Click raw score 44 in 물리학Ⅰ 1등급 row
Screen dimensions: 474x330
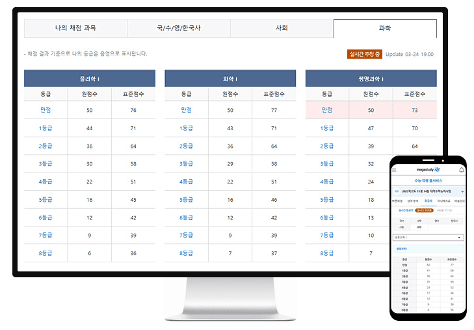point(90,128)
